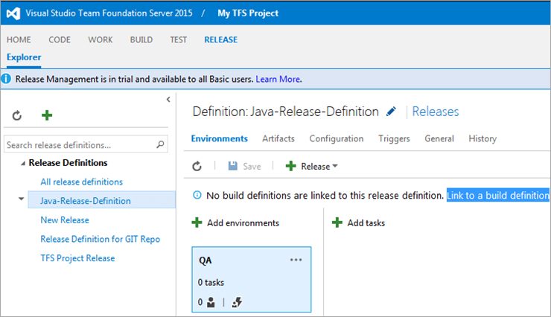Click the Learn More link
The width and height of the screenshot is (551, 317).
click(278, 79)
